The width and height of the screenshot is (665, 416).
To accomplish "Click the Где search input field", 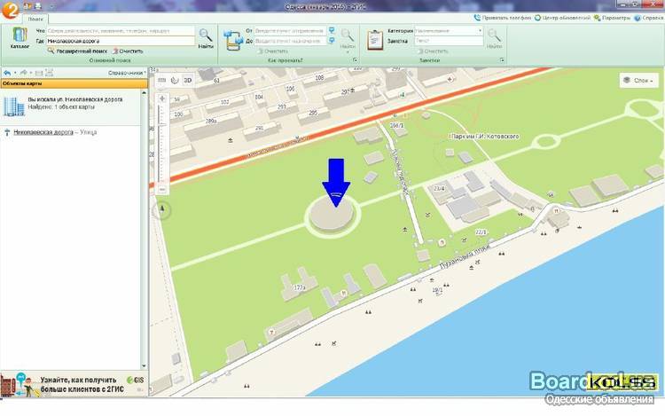I will [x=121, y=41].
